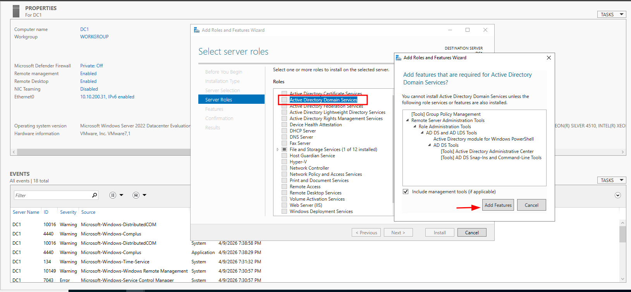The height and width of the screenshot is (292, 631).
Task: Click the circled chevron to expand Events
Action: [x=618, y=195]
